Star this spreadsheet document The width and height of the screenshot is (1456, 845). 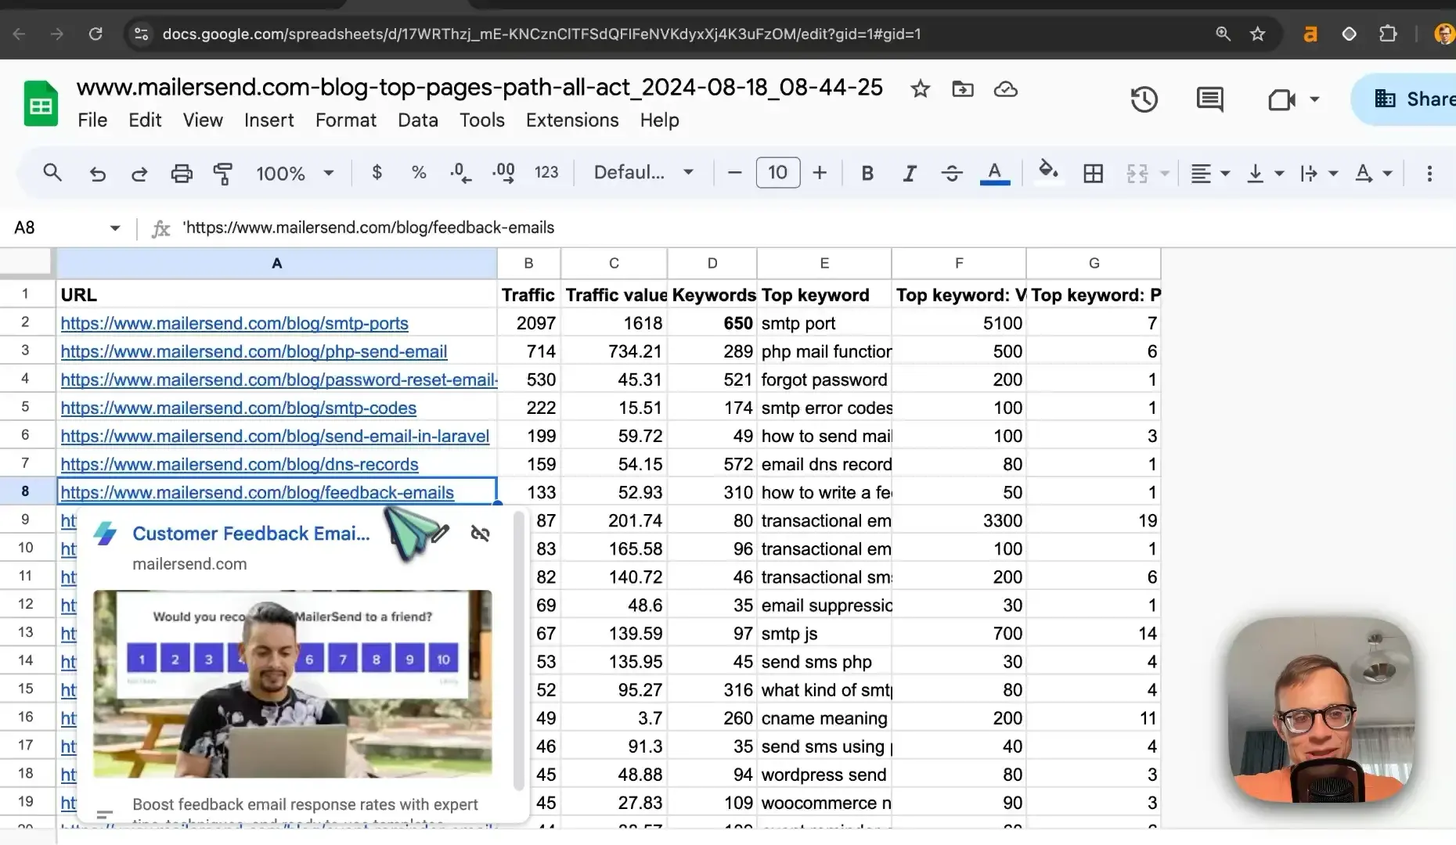[x=920, y=89]
